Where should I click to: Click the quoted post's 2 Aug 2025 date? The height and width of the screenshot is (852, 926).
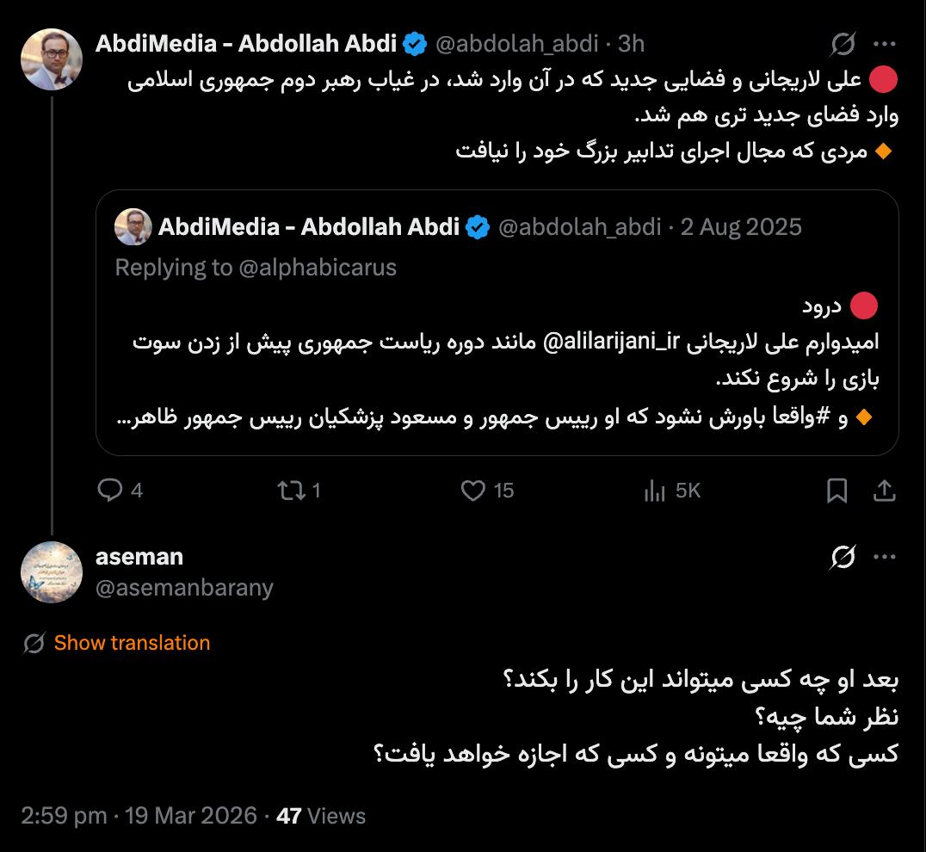741,227
